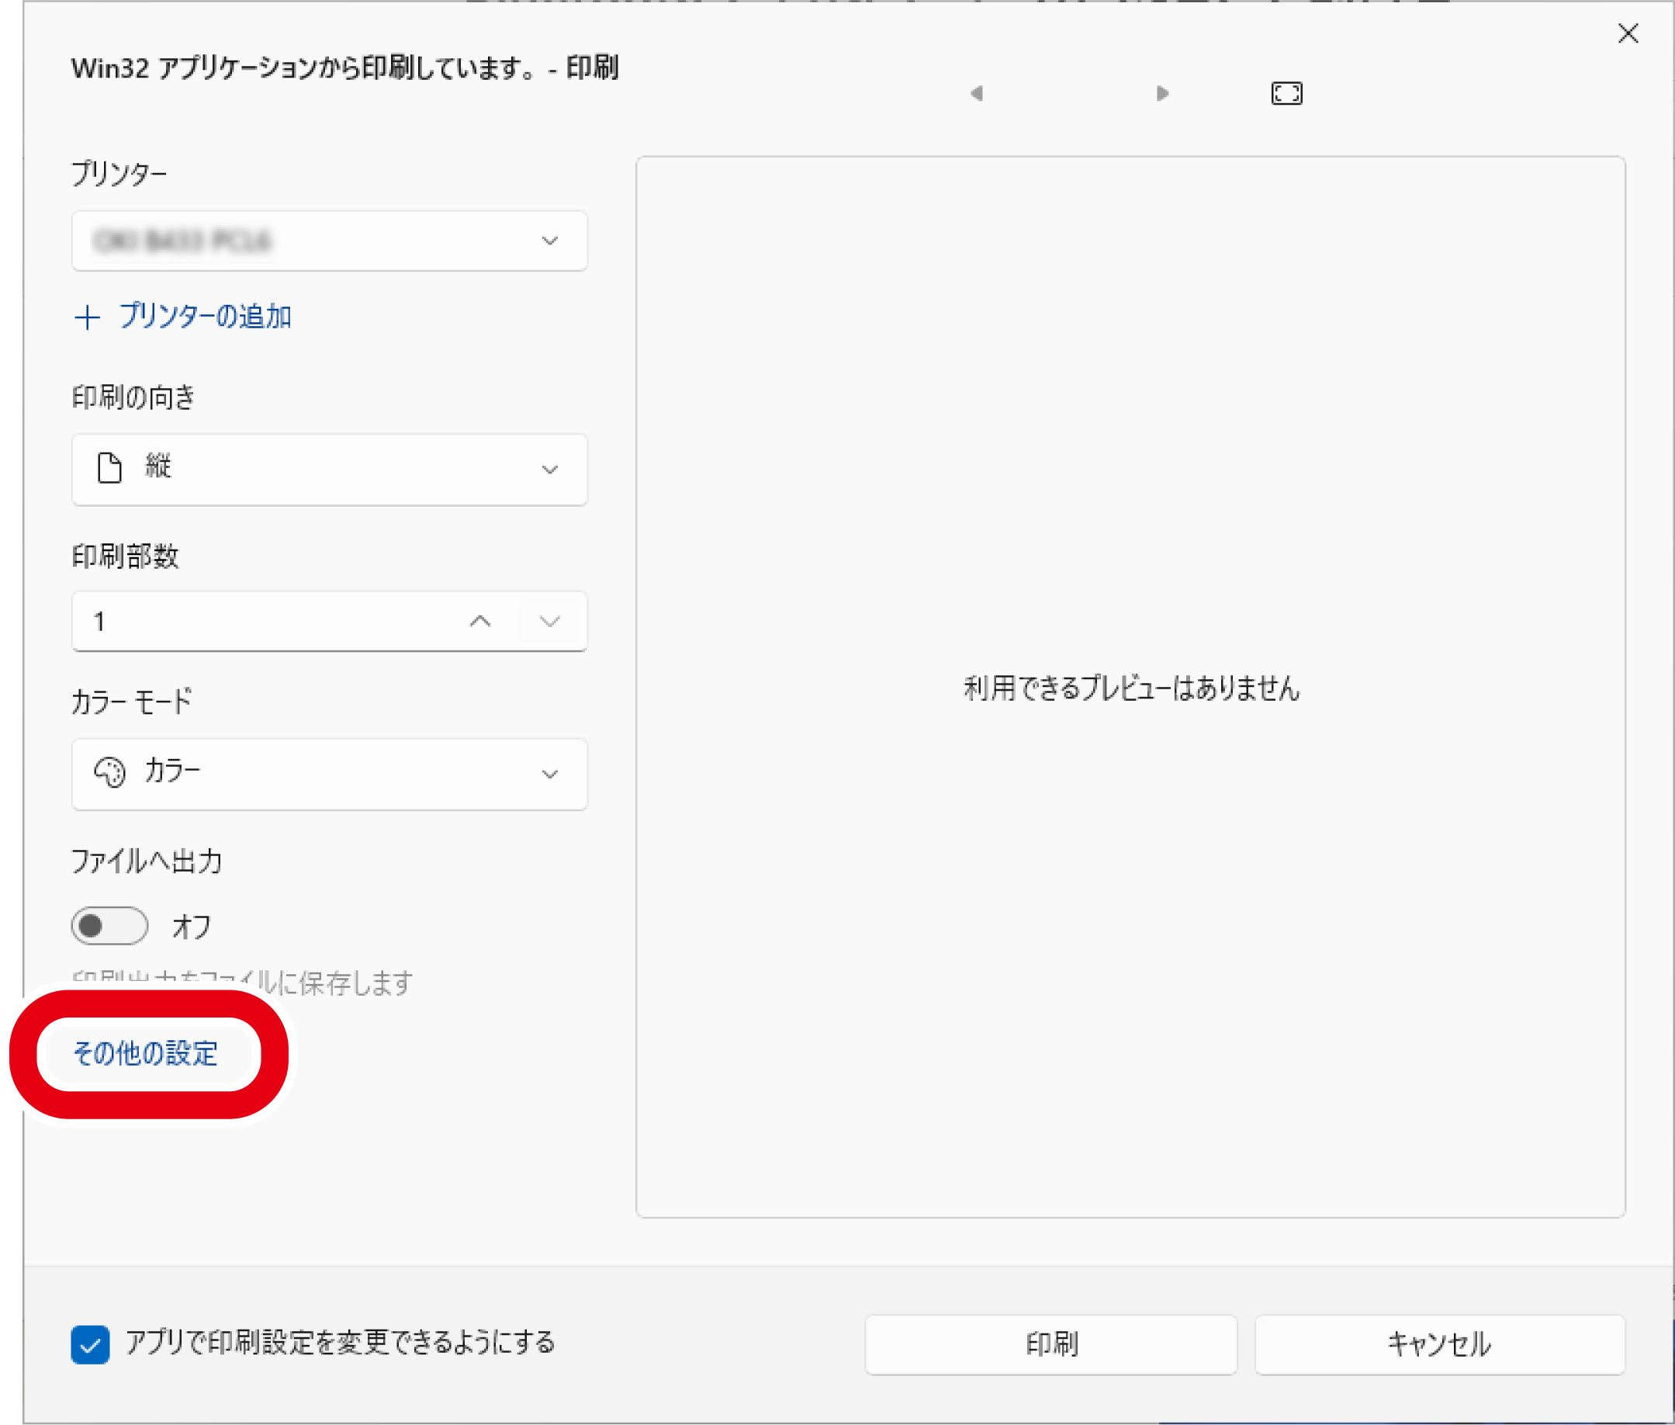Click the プリンターの追加 link
This screenshot has width=1675, height=1425.
click(x=204, y=317)
